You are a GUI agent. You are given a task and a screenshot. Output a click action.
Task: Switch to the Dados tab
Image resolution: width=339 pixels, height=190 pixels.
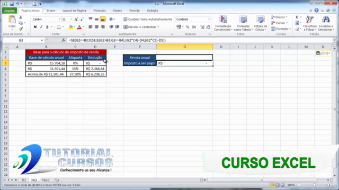click(x=118, y=11)
